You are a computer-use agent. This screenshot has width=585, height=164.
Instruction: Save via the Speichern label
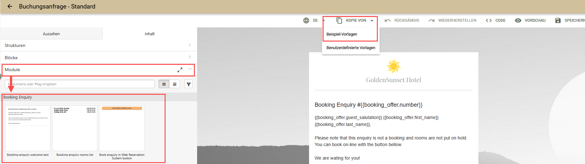coord(575,20)
